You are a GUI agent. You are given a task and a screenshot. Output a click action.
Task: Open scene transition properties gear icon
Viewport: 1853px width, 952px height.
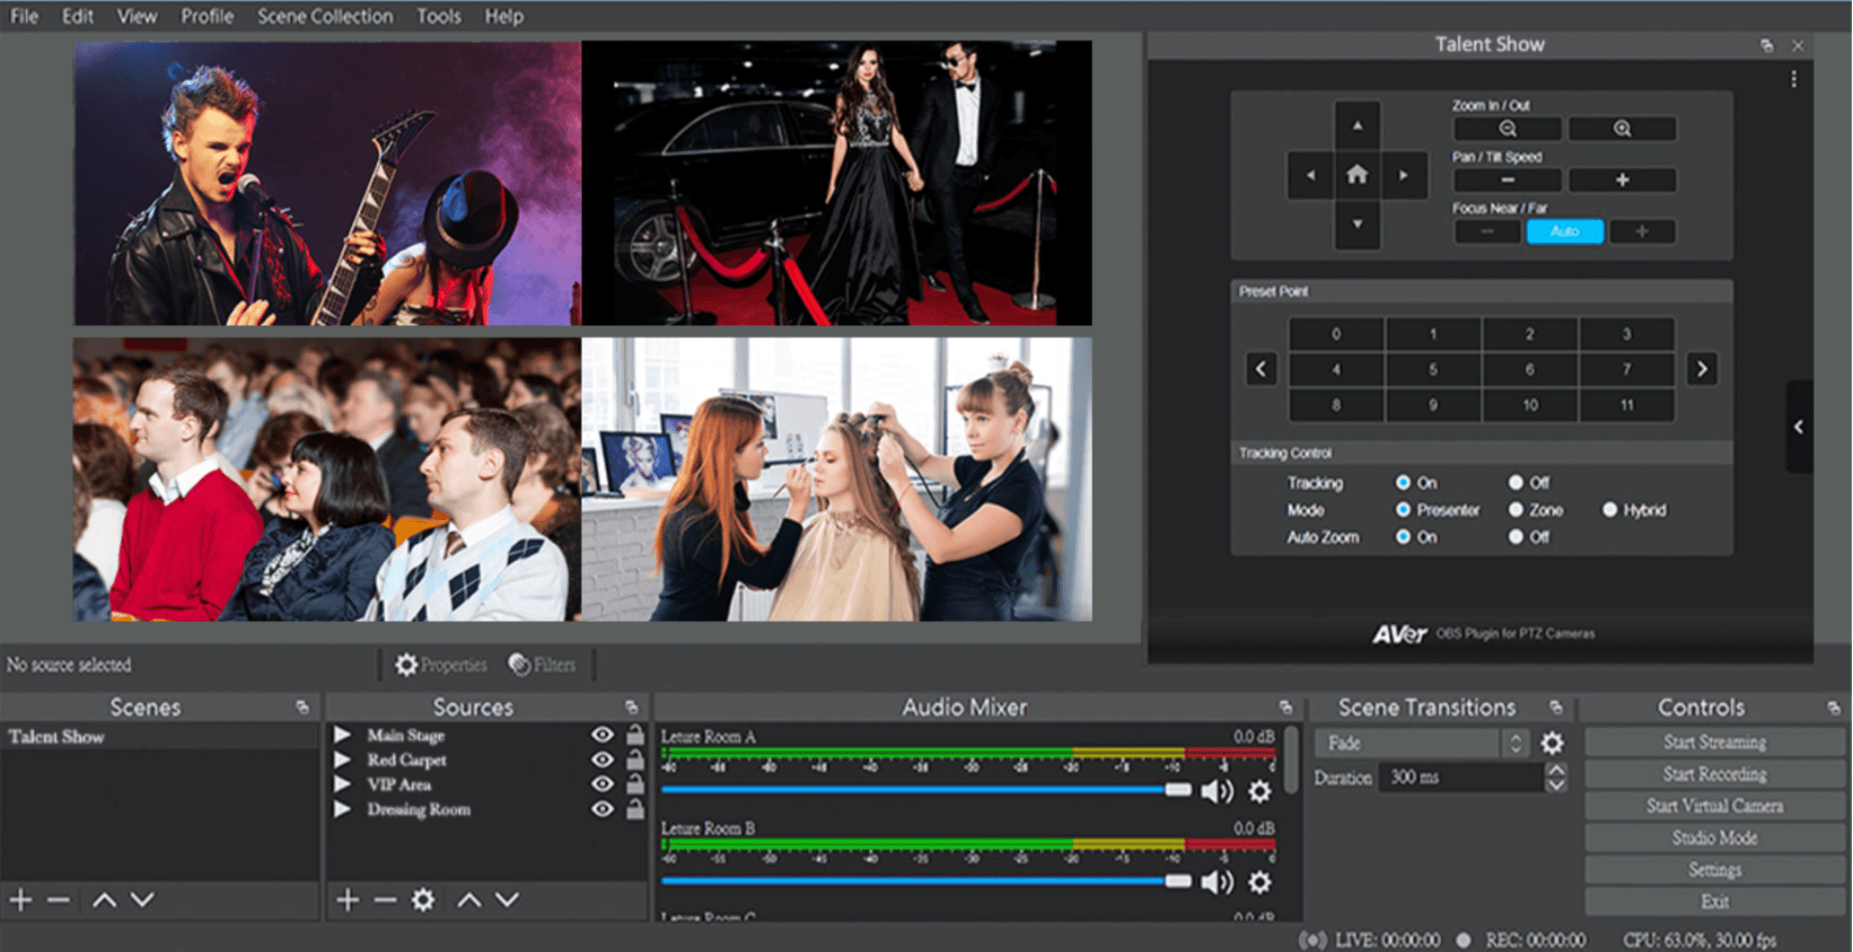(1552, 743)
